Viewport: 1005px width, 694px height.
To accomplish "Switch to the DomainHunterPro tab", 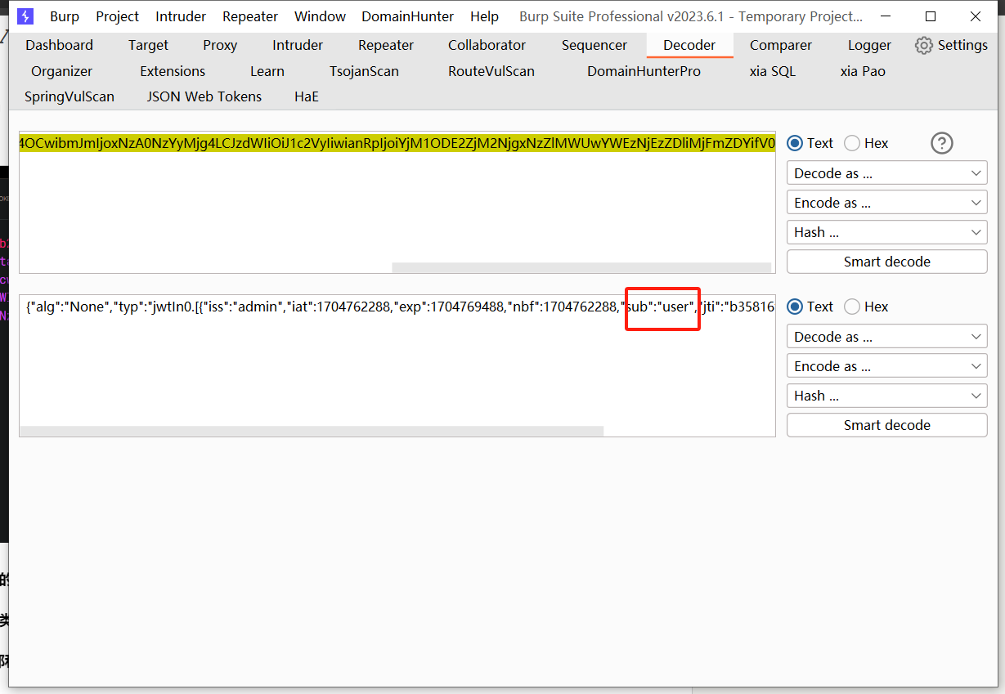I will pyautogui.click(x=644, y=72).
